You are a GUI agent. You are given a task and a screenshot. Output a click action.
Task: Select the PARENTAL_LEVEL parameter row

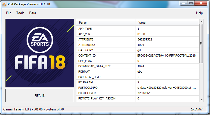pos(106,77)
